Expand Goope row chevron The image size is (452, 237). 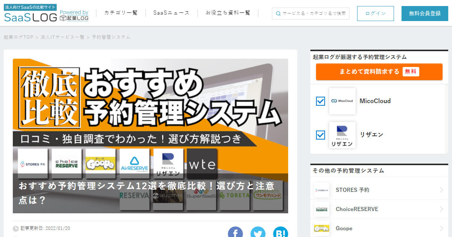click(441, 228)
